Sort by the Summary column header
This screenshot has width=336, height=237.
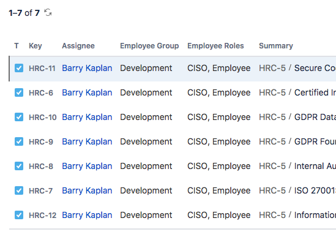[x=276, y=46]
